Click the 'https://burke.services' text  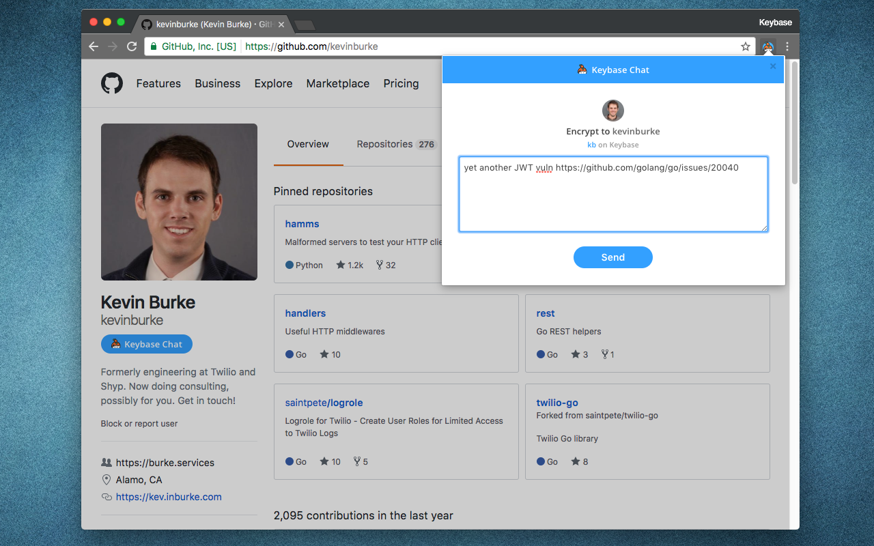click(x=165, y=463)
